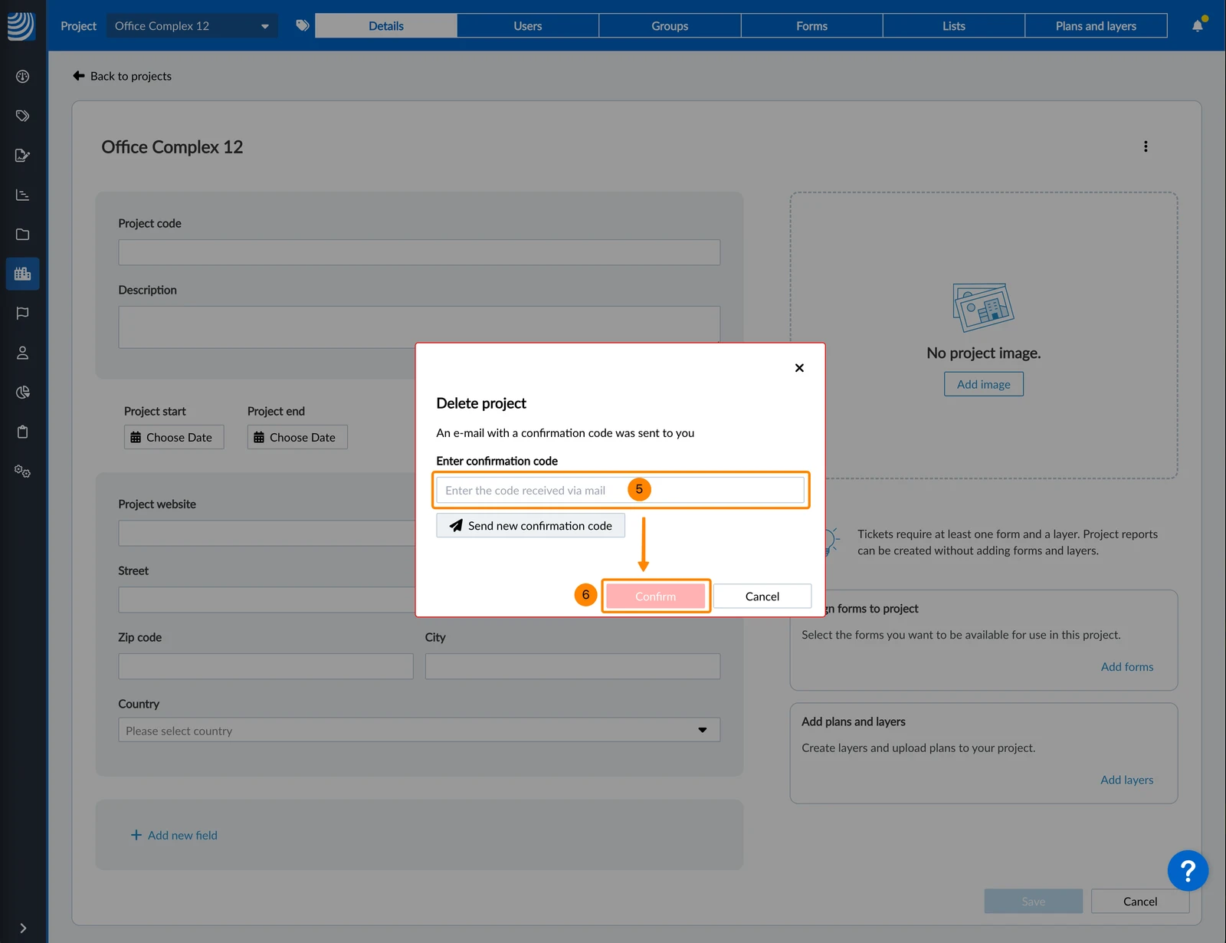
Task: Open the three-dot project options menu
Action: point(1146,146)
